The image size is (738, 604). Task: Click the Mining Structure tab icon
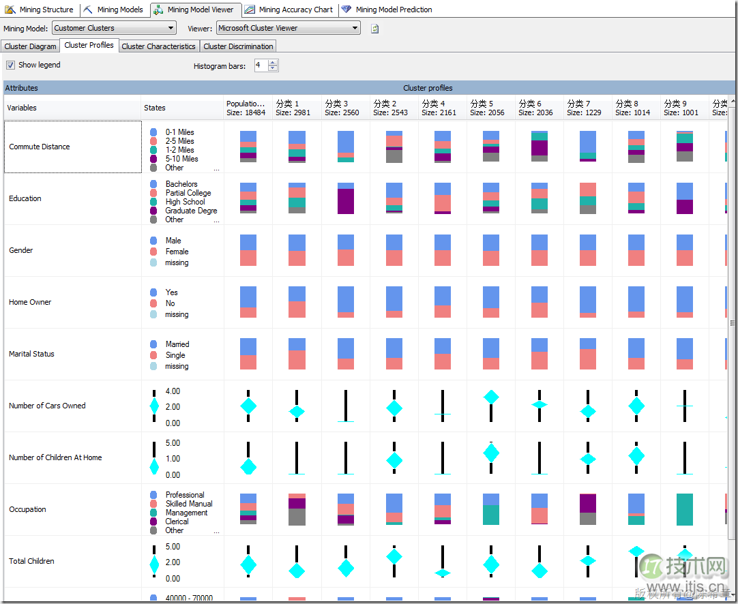click(x=10, y=10)
